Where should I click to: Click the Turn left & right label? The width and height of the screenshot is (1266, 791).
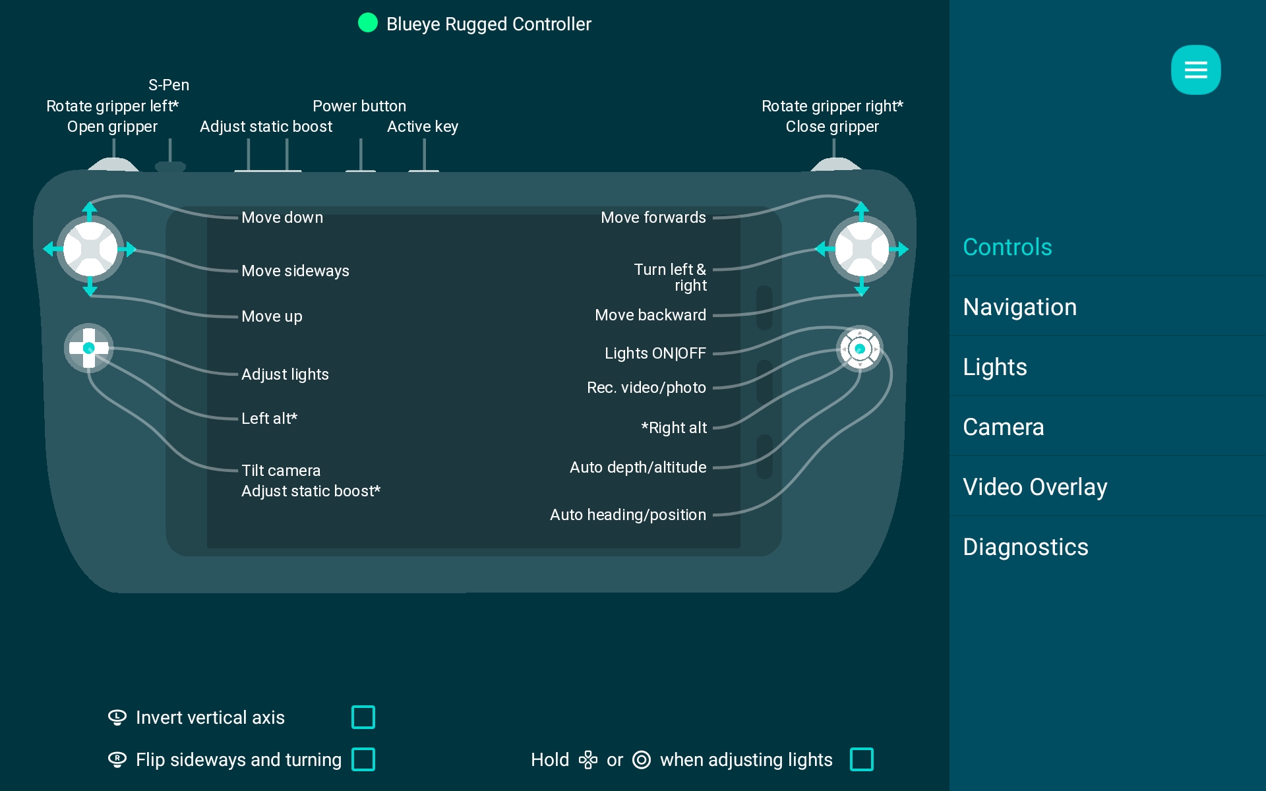click(x=671, y=278)
